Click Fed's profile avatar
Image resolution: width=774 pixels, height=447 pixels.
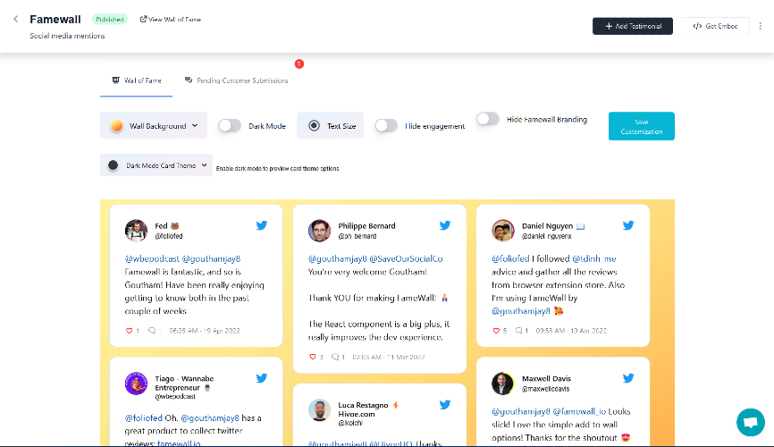pos(136,231)
